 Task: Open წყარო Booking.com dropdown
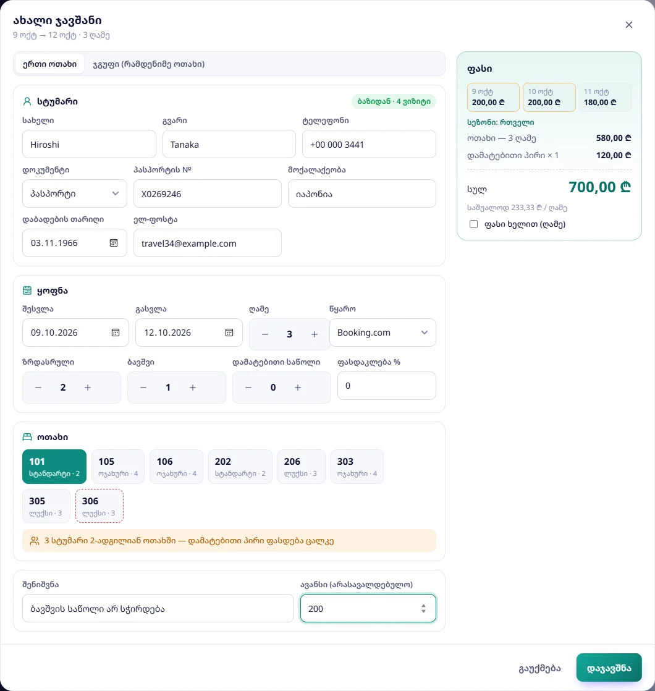click(x=382, y=333)
